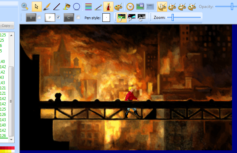This screenshot has height=153, width=237.
Task: Show the control screen (C view icon)
Action: (142, 18)
